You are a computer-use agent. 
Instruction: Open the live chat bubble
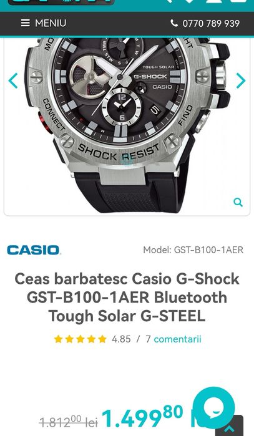213,408
